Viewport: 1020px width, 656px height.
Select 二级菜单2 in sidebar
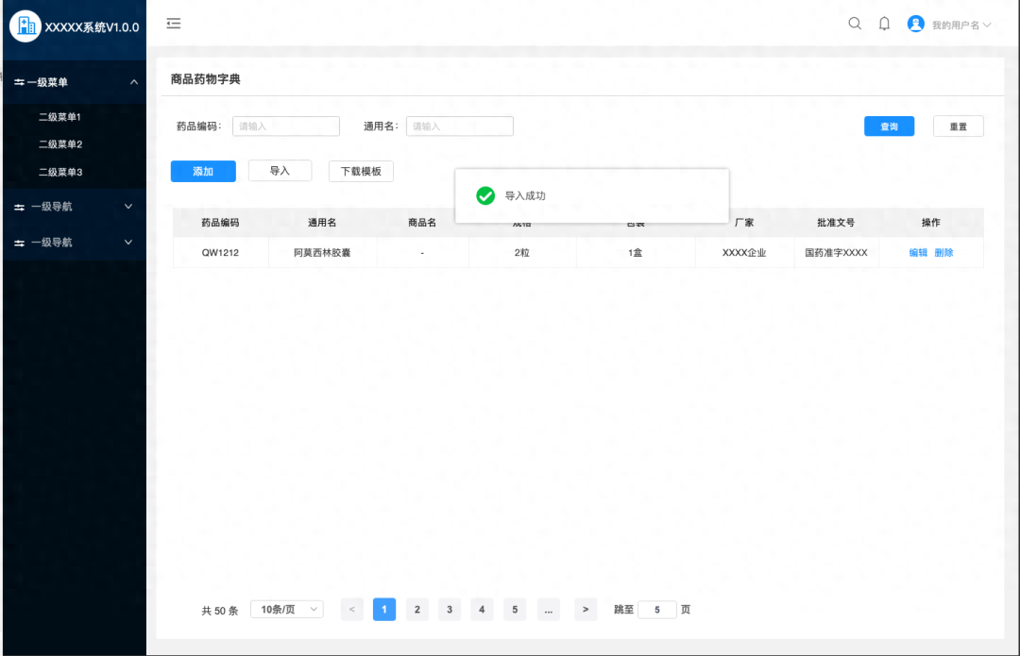click(x=60, y=144)
